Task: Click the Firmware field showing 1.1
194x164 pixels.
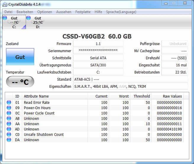Action: [x=98, y=44]
